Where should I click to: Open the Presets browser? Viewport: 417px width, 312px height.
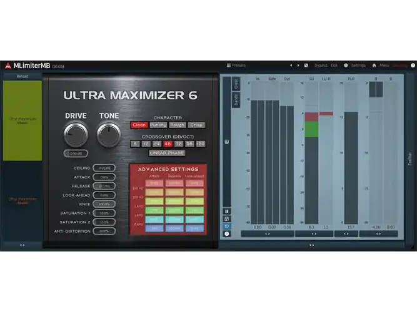point(236,66)
